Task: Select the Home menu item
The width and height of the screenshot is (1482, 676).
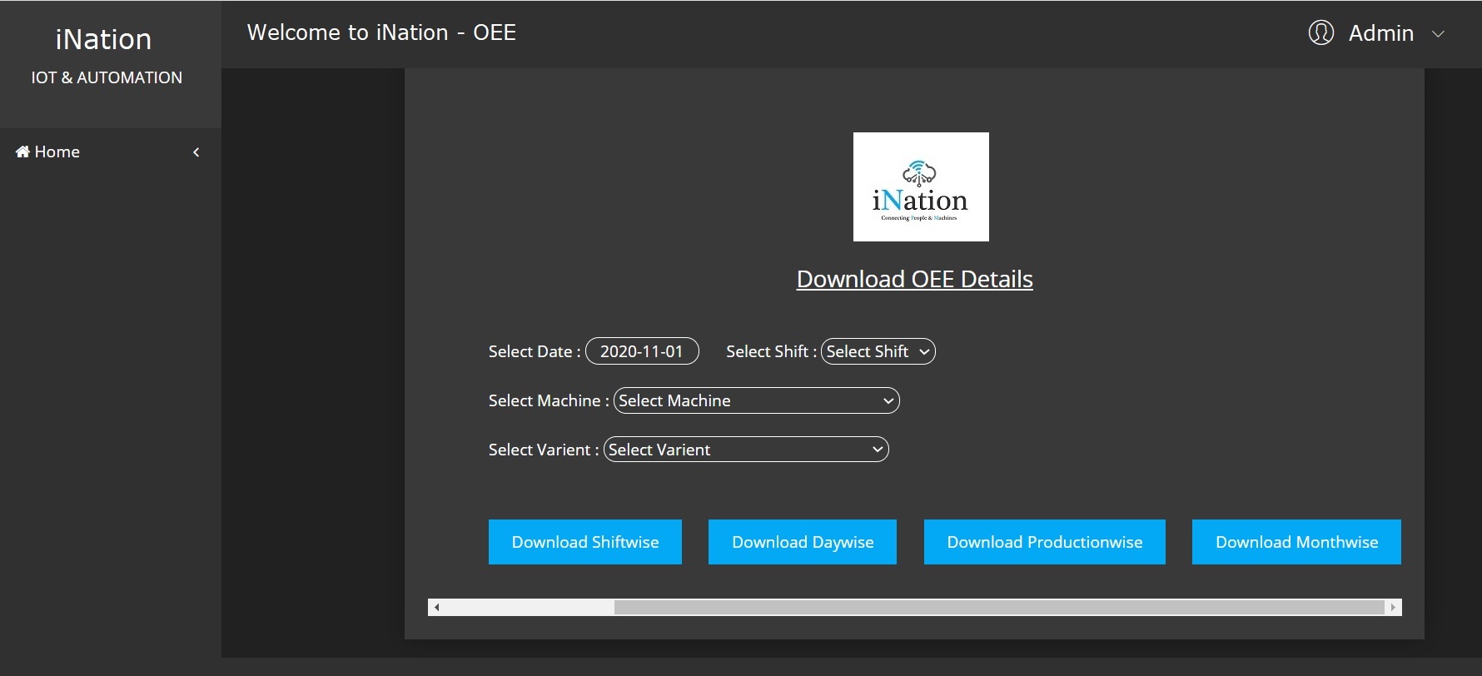Action: [x=57, y=152]
